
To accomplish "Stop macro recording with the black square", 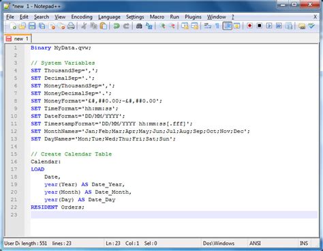I will pyautogui.click(x=260, y=26).
